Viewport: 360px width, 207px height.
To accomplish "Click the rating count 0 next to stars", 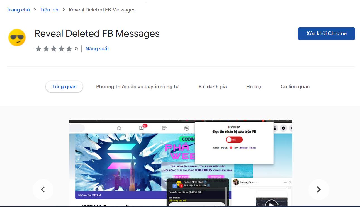I will (x=76, y=49).
